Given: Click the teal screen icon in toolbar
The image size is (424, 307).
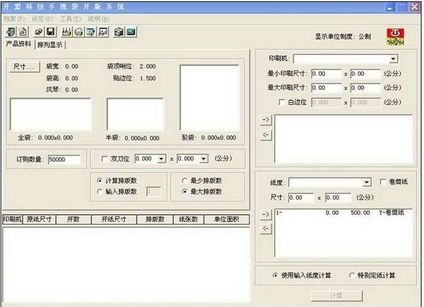Looking at the screenshot, I should point(131,32).
